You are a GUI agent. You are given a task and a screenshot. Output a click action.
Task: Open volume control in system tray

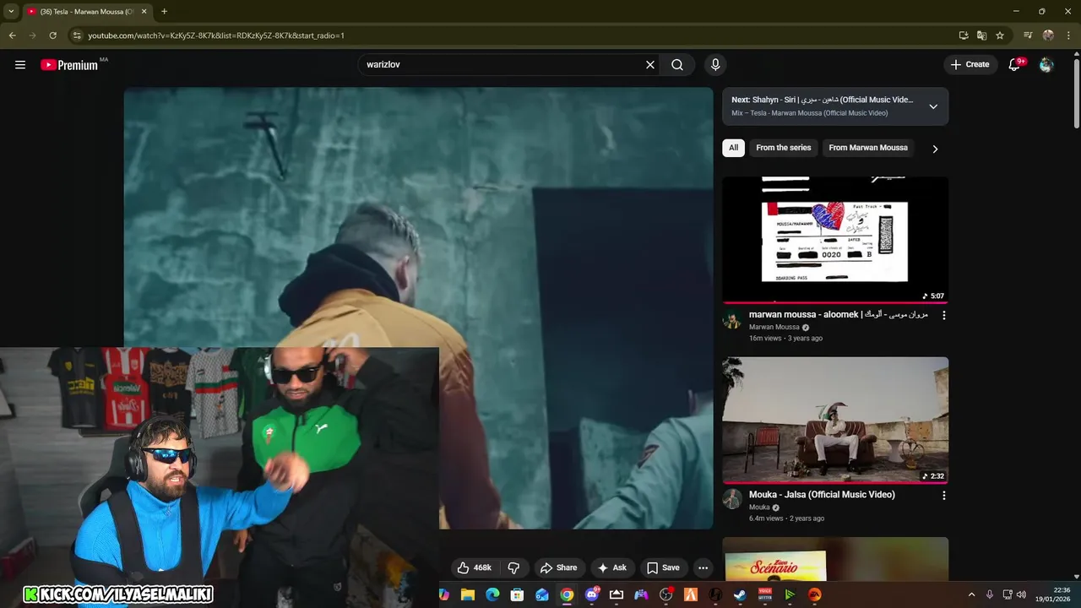pos(1021,594)
